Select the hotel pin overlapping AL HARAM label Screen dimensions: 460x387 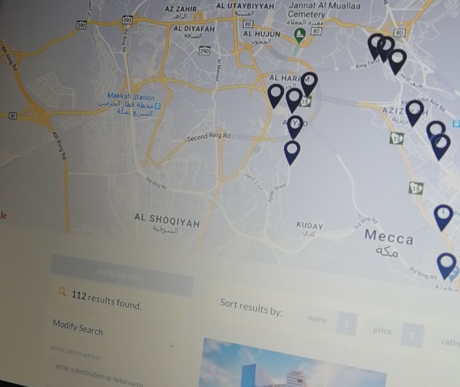(309, 84)
